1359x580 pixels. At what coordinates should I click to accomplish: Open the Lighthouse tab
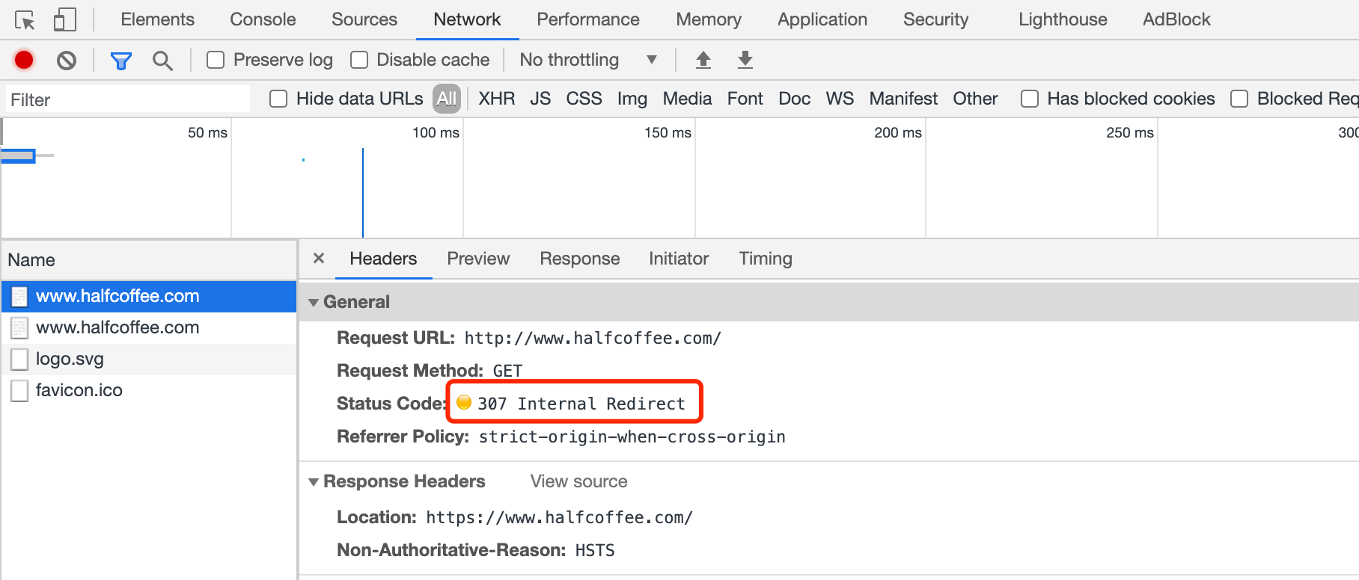(x=1063, y=19)
